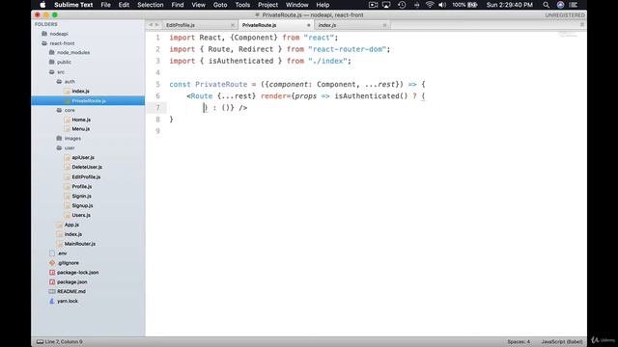
Task: Open the Project menu
Action: 267,5
